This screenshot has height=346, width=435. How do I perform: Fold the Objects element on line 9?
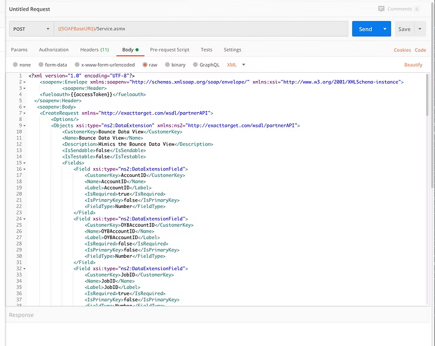tap(25, 125)
